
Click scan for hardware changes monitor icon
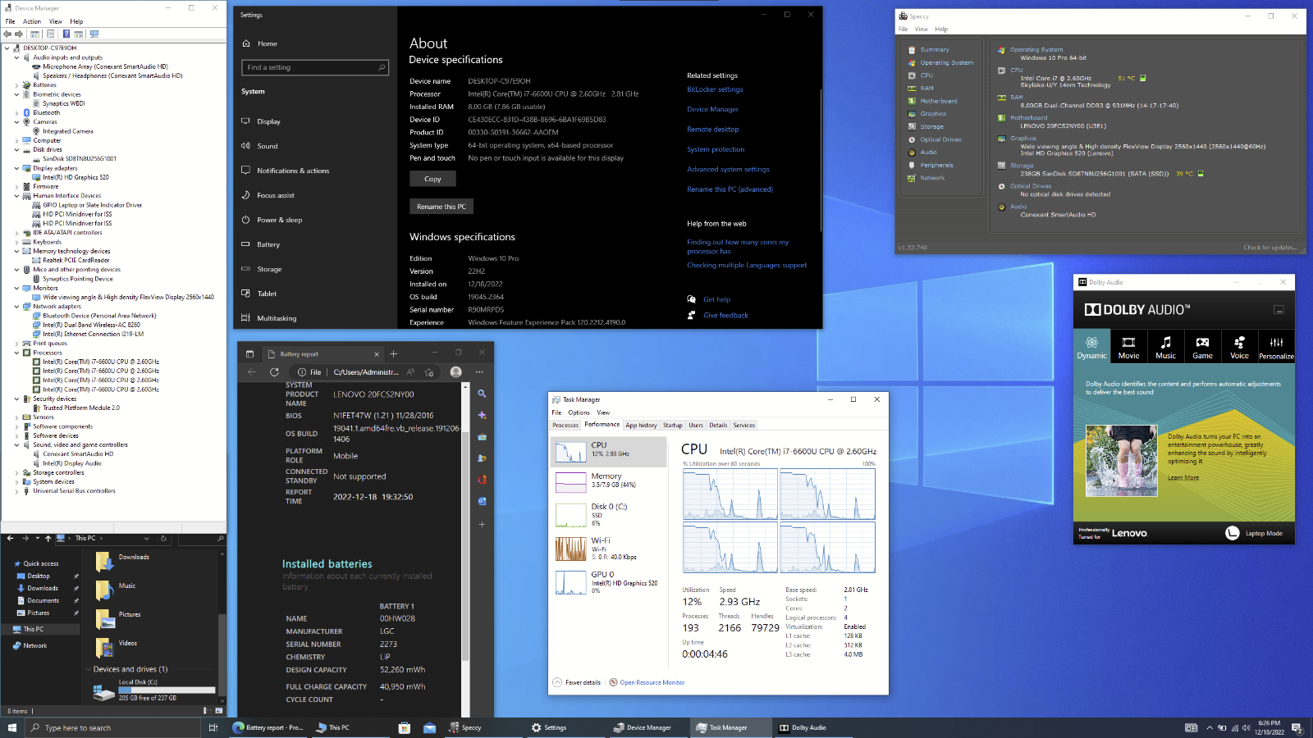pos(94,34)
